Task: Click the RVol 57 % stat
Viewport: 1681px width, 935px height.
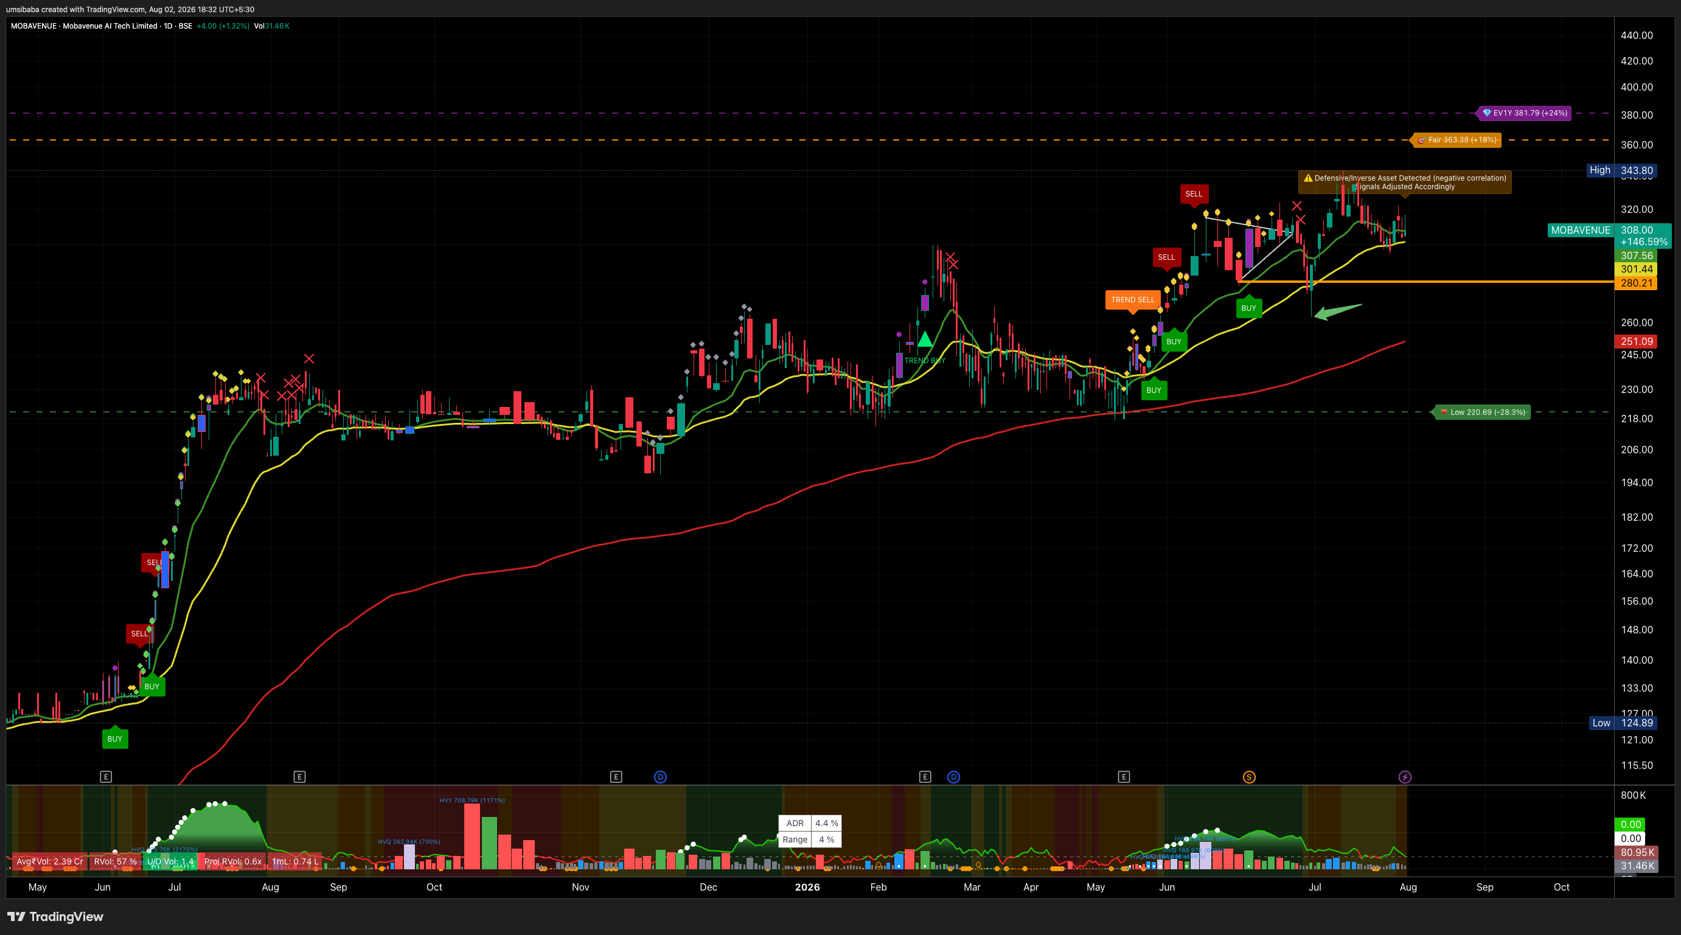Action: pyautogui.click(x=115, y=861)
